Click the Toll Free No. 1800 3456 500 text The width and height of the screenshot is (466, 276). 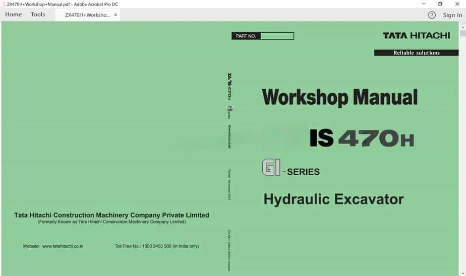(x=157, y=246)
